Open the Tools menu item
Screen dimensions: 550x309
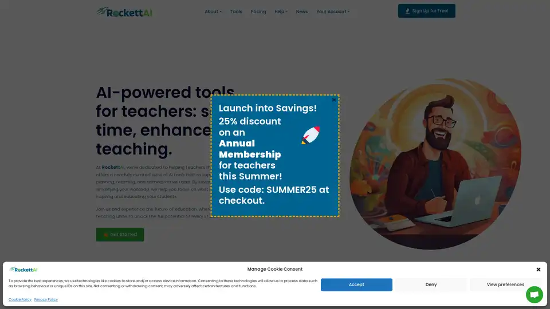click(236, 11)
